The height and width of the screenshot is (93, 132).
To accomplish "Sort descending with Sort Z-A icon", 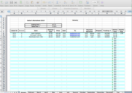I will 73,2.
